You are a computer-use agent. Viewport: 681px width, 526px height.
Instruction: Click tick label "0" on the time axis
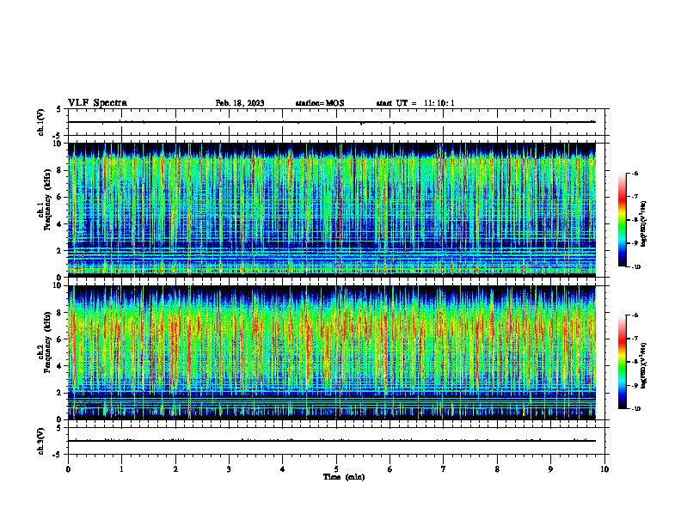[68, 469]
